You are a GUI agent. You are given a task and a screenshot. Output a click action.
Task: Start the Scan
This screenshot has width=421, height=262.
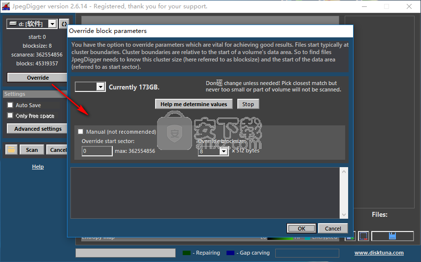pos(32,150)
